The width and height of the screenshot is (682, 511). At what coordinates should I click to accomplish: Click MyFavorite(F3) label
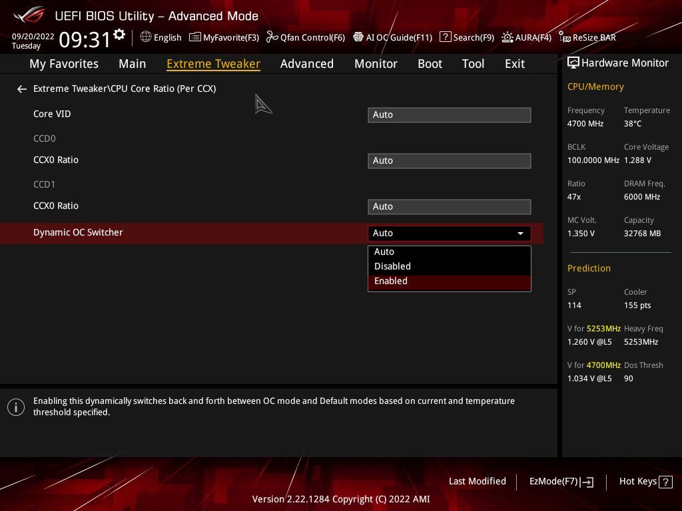coord(231,37)
